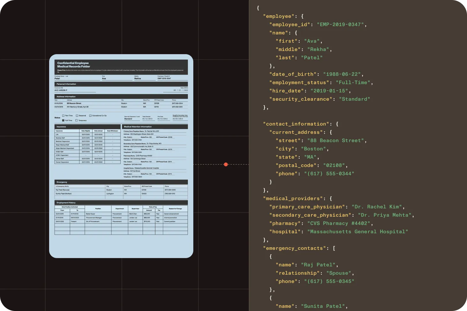Click the '412 Newbury Street, Apt 3B' address row
The image size is (467, 311).
(121, 107)
